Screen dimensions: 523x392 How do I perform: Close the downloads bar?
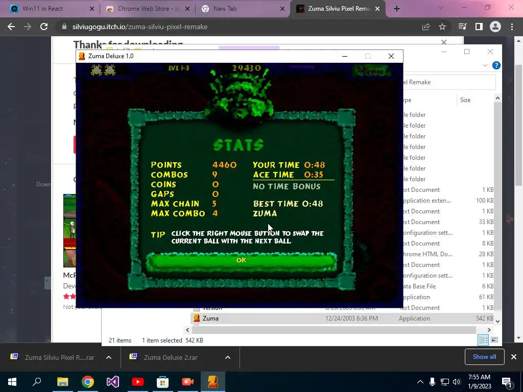click(x=514, y=357)
